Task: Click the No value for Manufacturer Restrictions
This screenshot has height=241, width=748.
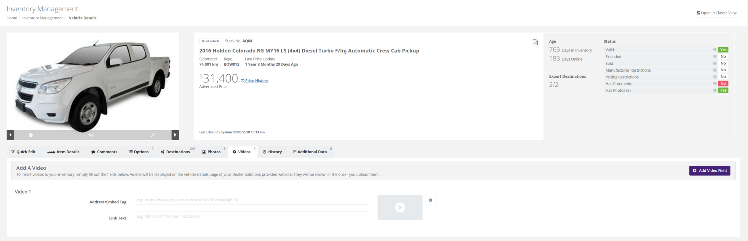Action: [x=723, y=70]
